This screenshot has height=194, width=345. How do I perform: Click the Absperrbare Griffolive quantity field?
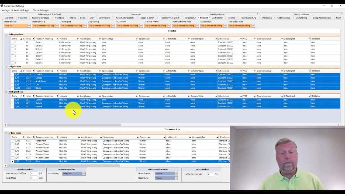point(33,174)
